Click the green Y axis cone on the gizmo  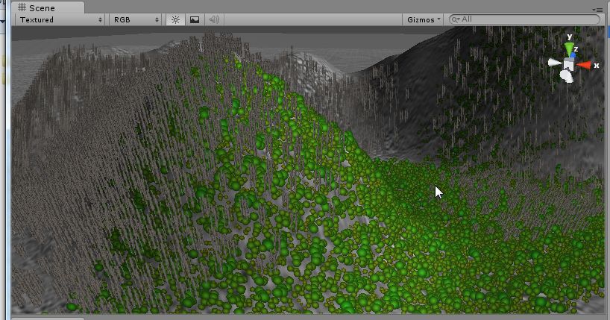pyautogui.click(x=570, y=49)
